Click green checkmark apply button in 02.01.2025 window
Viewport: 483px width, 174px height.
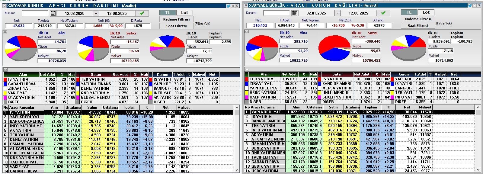coord(383,13)
